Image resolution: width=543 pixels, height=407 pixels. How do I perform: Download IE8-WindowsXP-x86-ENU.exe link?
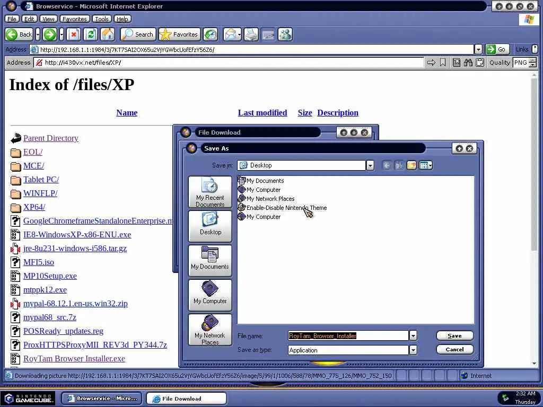[x=77, y=235]
